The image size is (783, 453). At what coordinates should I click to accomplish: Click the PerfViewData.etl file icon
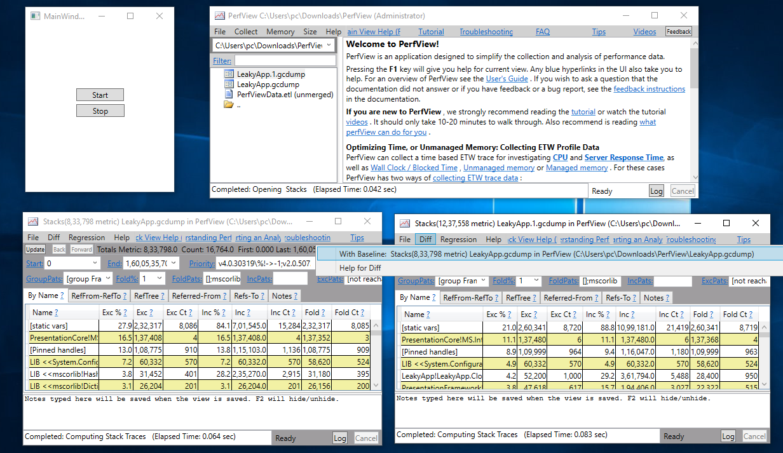tap(229, 94)
